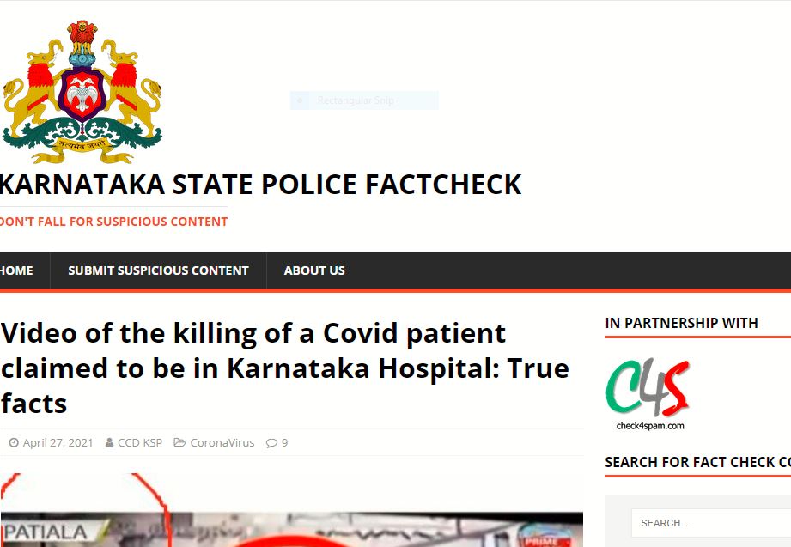The height and width of the screenshot is (547, 791).
Task: Open the CCD KSP author link
Action: pyautogui.click(x=140, y=443)
